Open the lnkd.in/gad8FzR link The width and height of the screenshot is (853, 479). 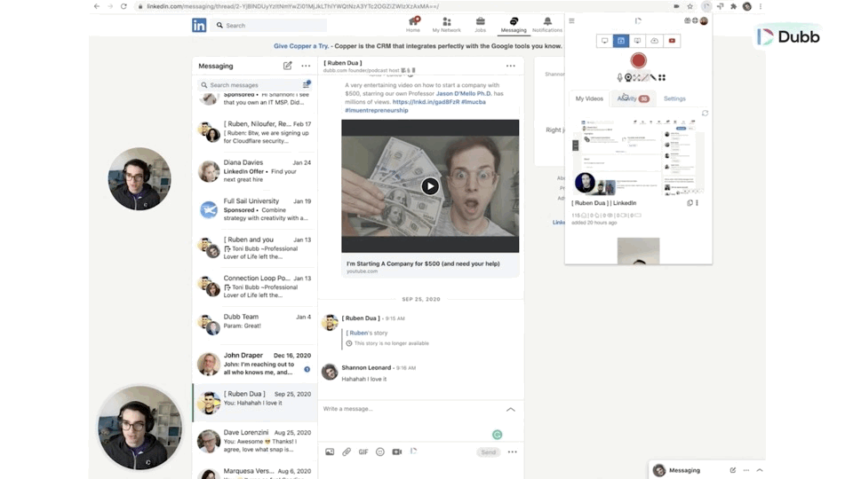click(x=426, y=102)
